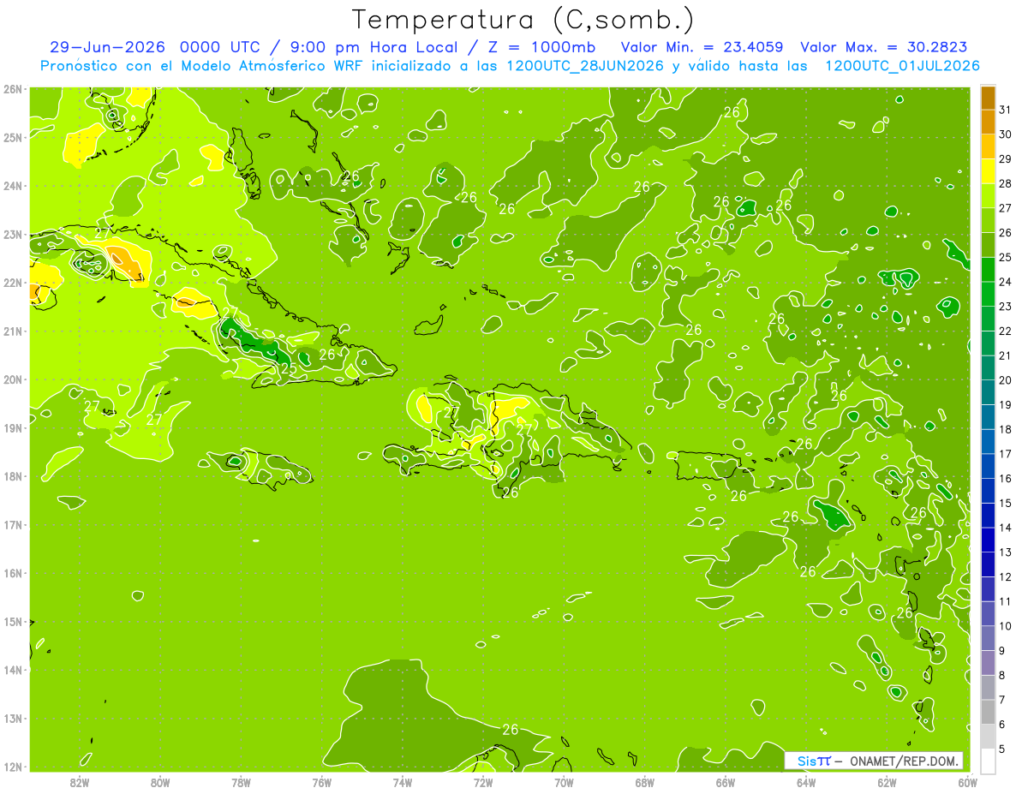1028x794 pixels.
Task: Pick the yellow legend color between 28 and 29
Action: (988, 171)
